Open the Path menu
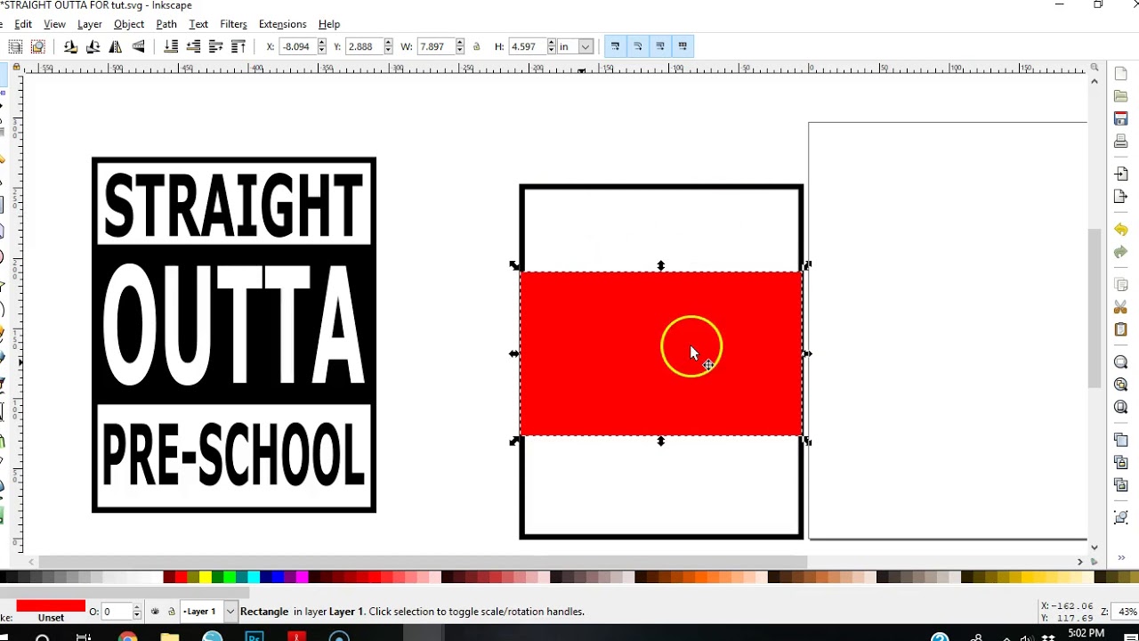 click(166, 24)
